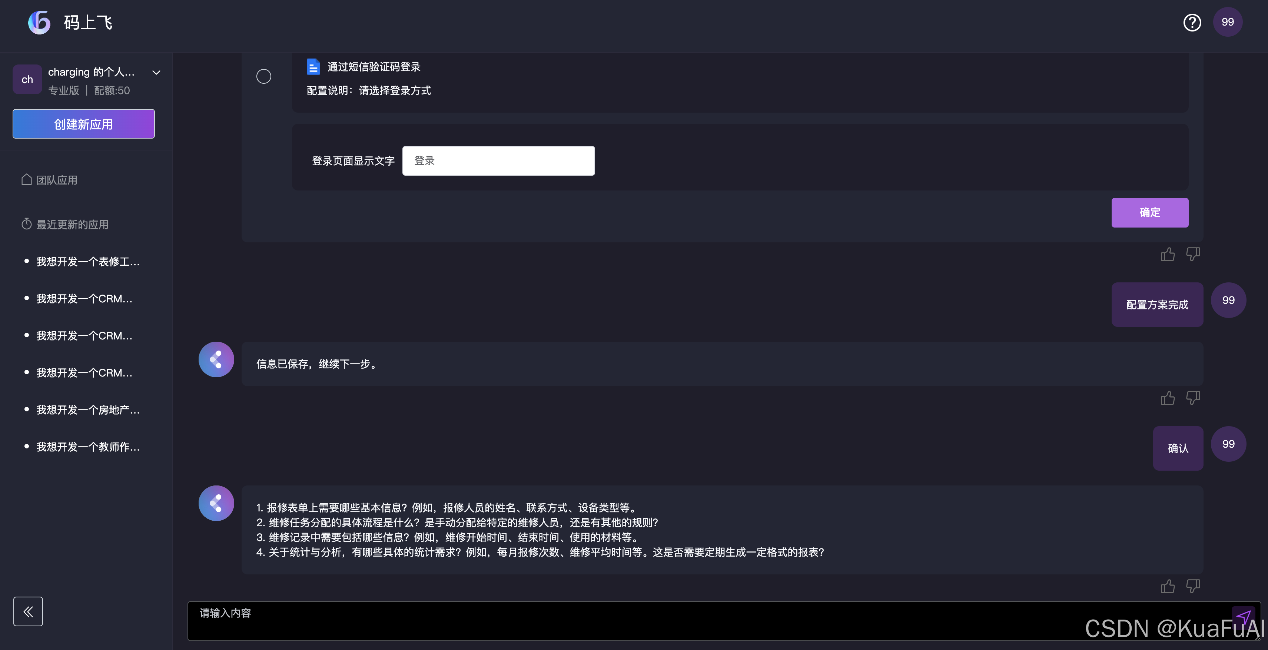Click the 码上飞 logo icon

point(39,23)
